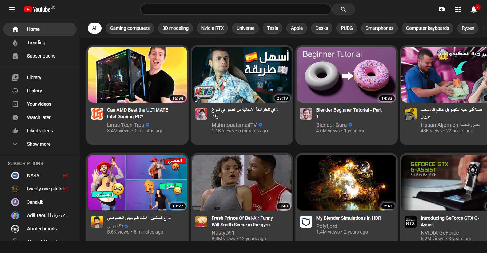487x253 pixels.
Task: Select the Computer keyboards chip
Action: [428, 28]
